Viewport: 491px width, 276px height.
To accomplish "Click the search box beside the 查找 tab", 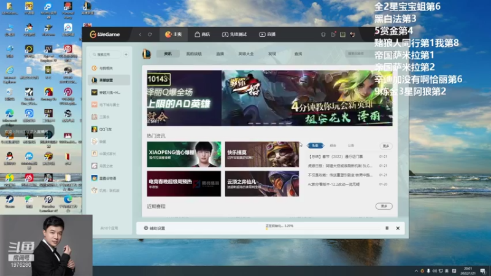I will pyautogui.click(x=360, y=54).
